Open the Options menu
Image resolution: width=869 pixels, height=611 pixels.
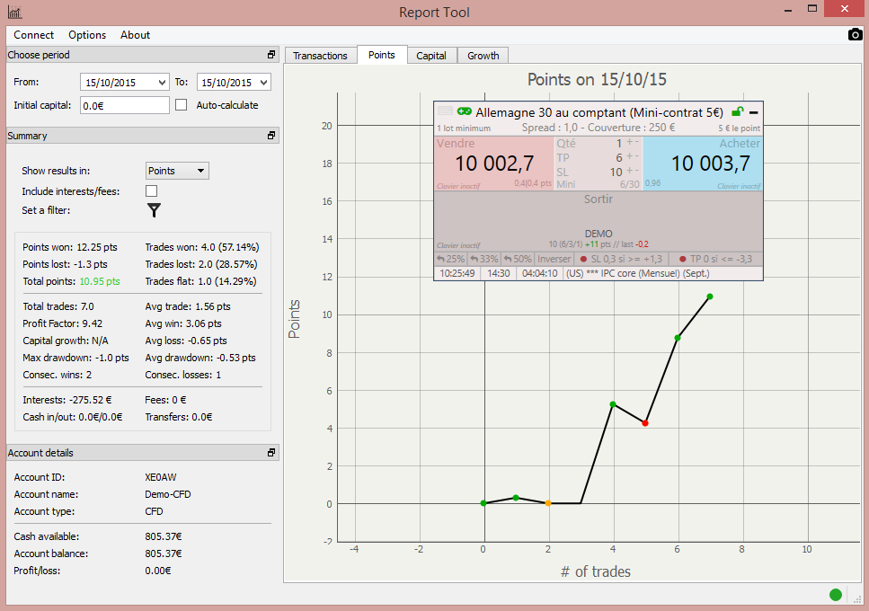87,35
